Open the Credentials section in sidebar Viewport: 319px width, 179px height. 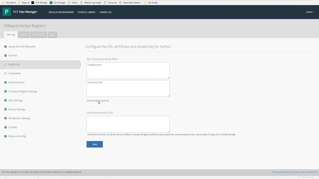14,73
